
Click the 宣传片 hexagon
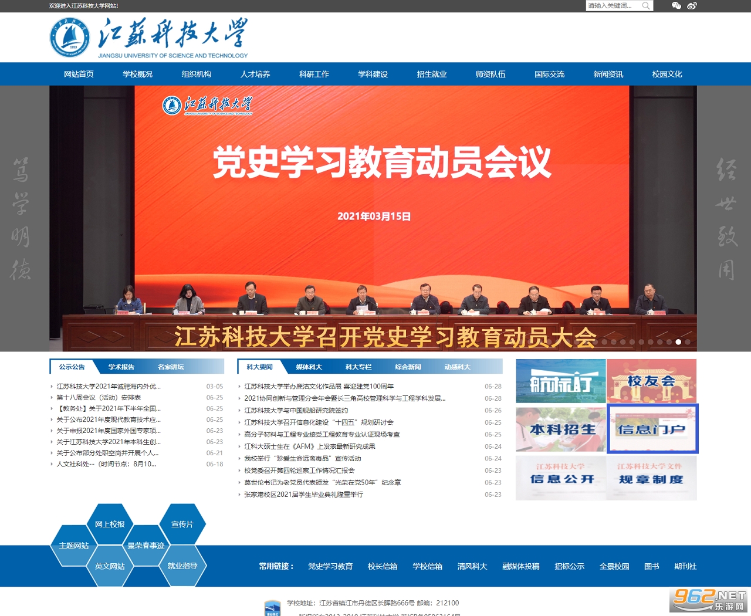pyautogui.click(x=182, y=524)
